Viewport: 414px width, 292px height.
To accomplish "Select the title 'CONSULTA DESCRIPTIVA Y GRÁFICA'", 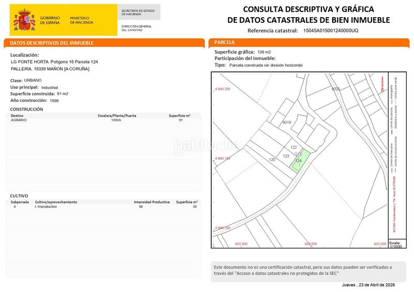I will 308,9.
